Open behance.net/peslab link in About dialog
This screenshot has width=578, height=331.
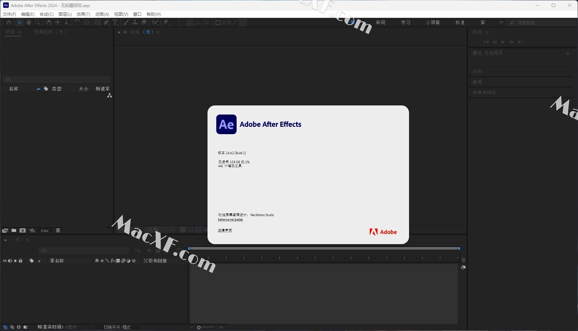[x=231, y=220]
